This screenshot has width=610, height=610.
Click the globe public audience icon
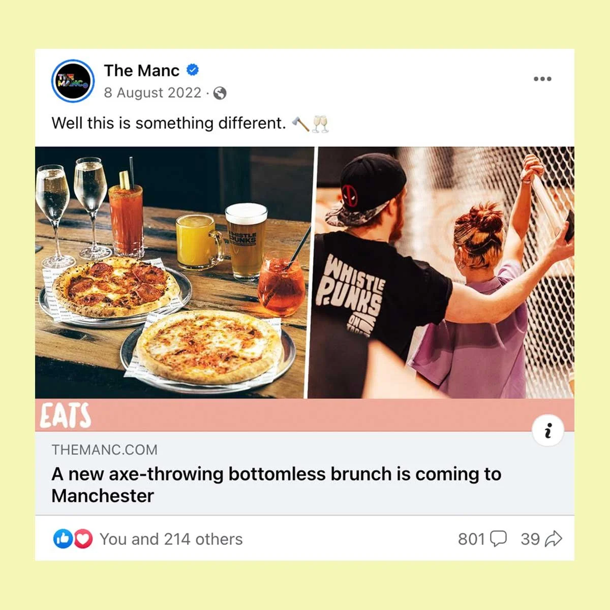(220, 93)
